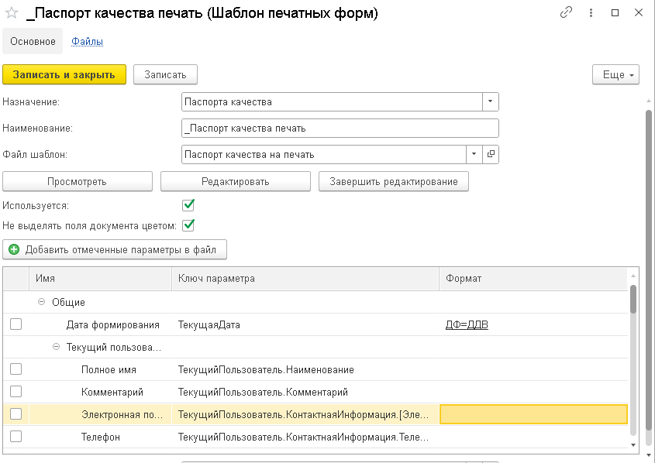Click the Редактировать button

[235, 182]
